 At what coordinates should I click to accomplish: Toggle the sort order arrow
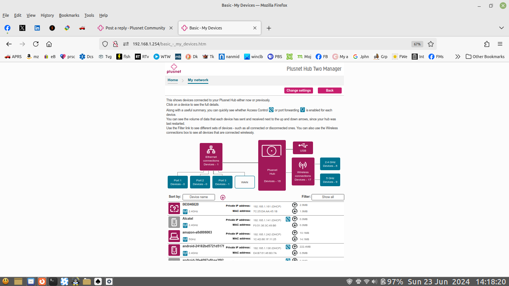pos(223,197)
